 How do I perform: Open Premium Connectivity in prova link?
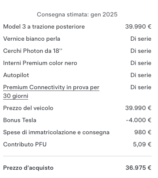51,91
